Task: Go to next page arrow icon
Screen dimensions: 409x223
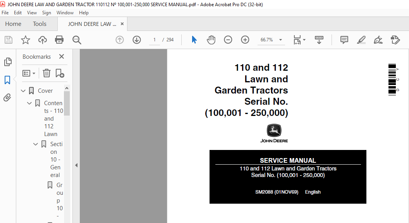Action: coord(137,40)
